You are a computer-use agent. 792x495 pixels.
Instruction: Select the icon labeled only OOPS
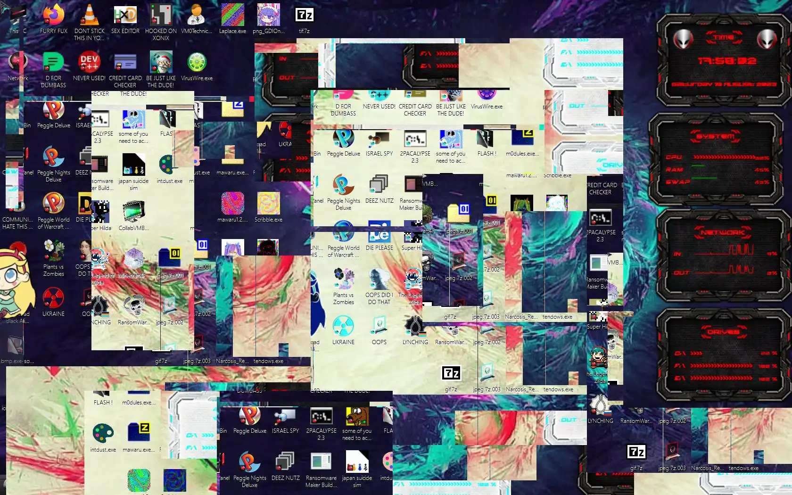(x=379, y=326)
